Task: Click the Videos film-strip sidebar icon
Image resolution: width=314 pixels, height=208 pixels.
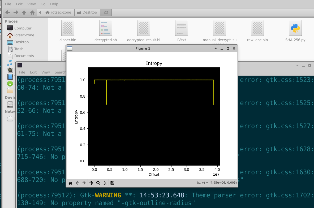Action: (x=10, y=77)
